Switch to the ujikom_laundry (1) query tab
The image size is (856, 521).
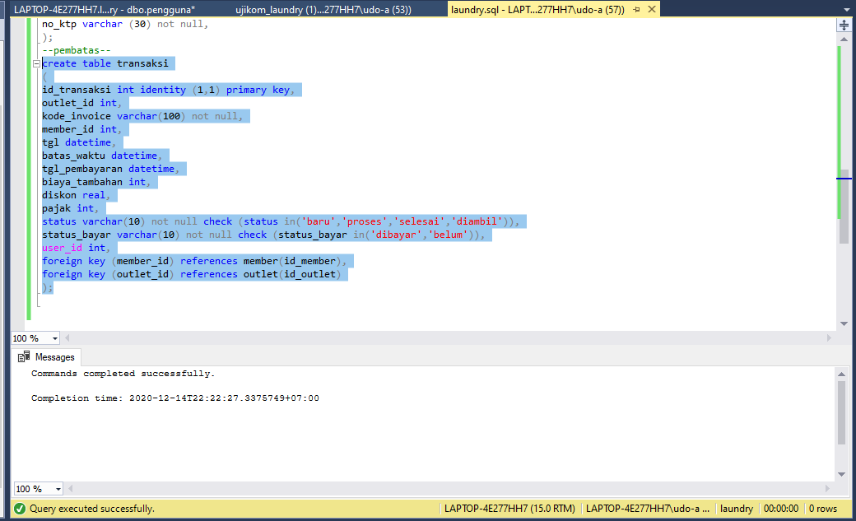323,9
